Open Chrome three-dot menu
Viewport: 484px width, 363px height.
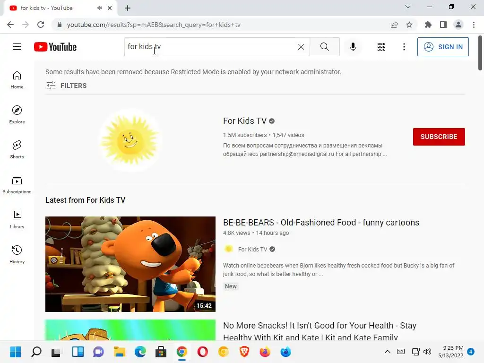coord(474,25)
